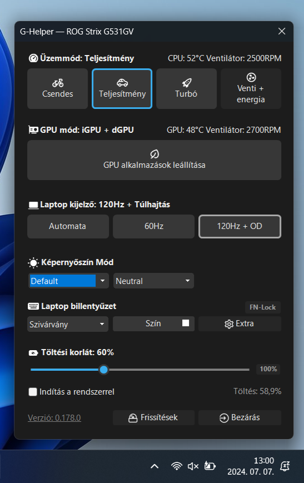This screenshot has width=304, height=483.
Task: Click the muted volume tray icon
Action: [x=193, y=466]
